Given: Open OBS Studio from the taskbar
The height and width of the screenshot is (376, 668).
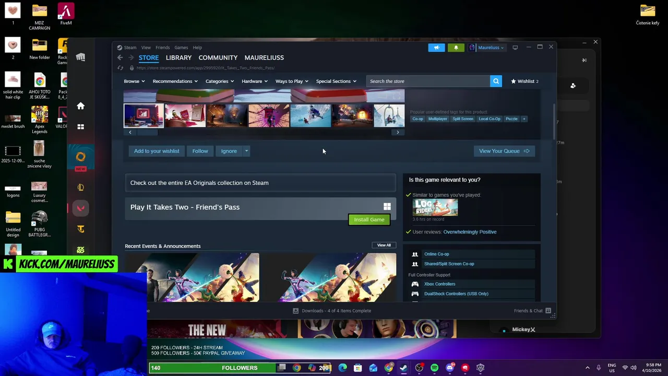Looking at the screenshot, I should tap(420, 368).
